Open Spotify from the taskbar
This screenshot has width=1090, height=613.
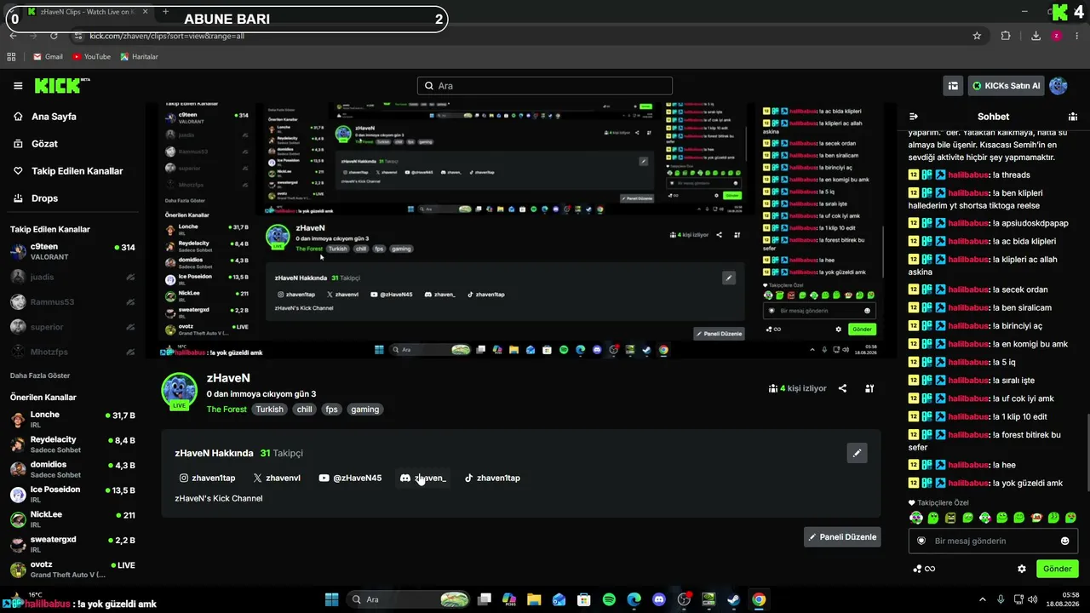(609, 599)
